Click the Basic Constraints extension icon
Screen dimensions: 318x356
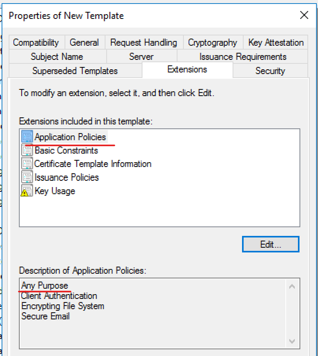[27, 150]
